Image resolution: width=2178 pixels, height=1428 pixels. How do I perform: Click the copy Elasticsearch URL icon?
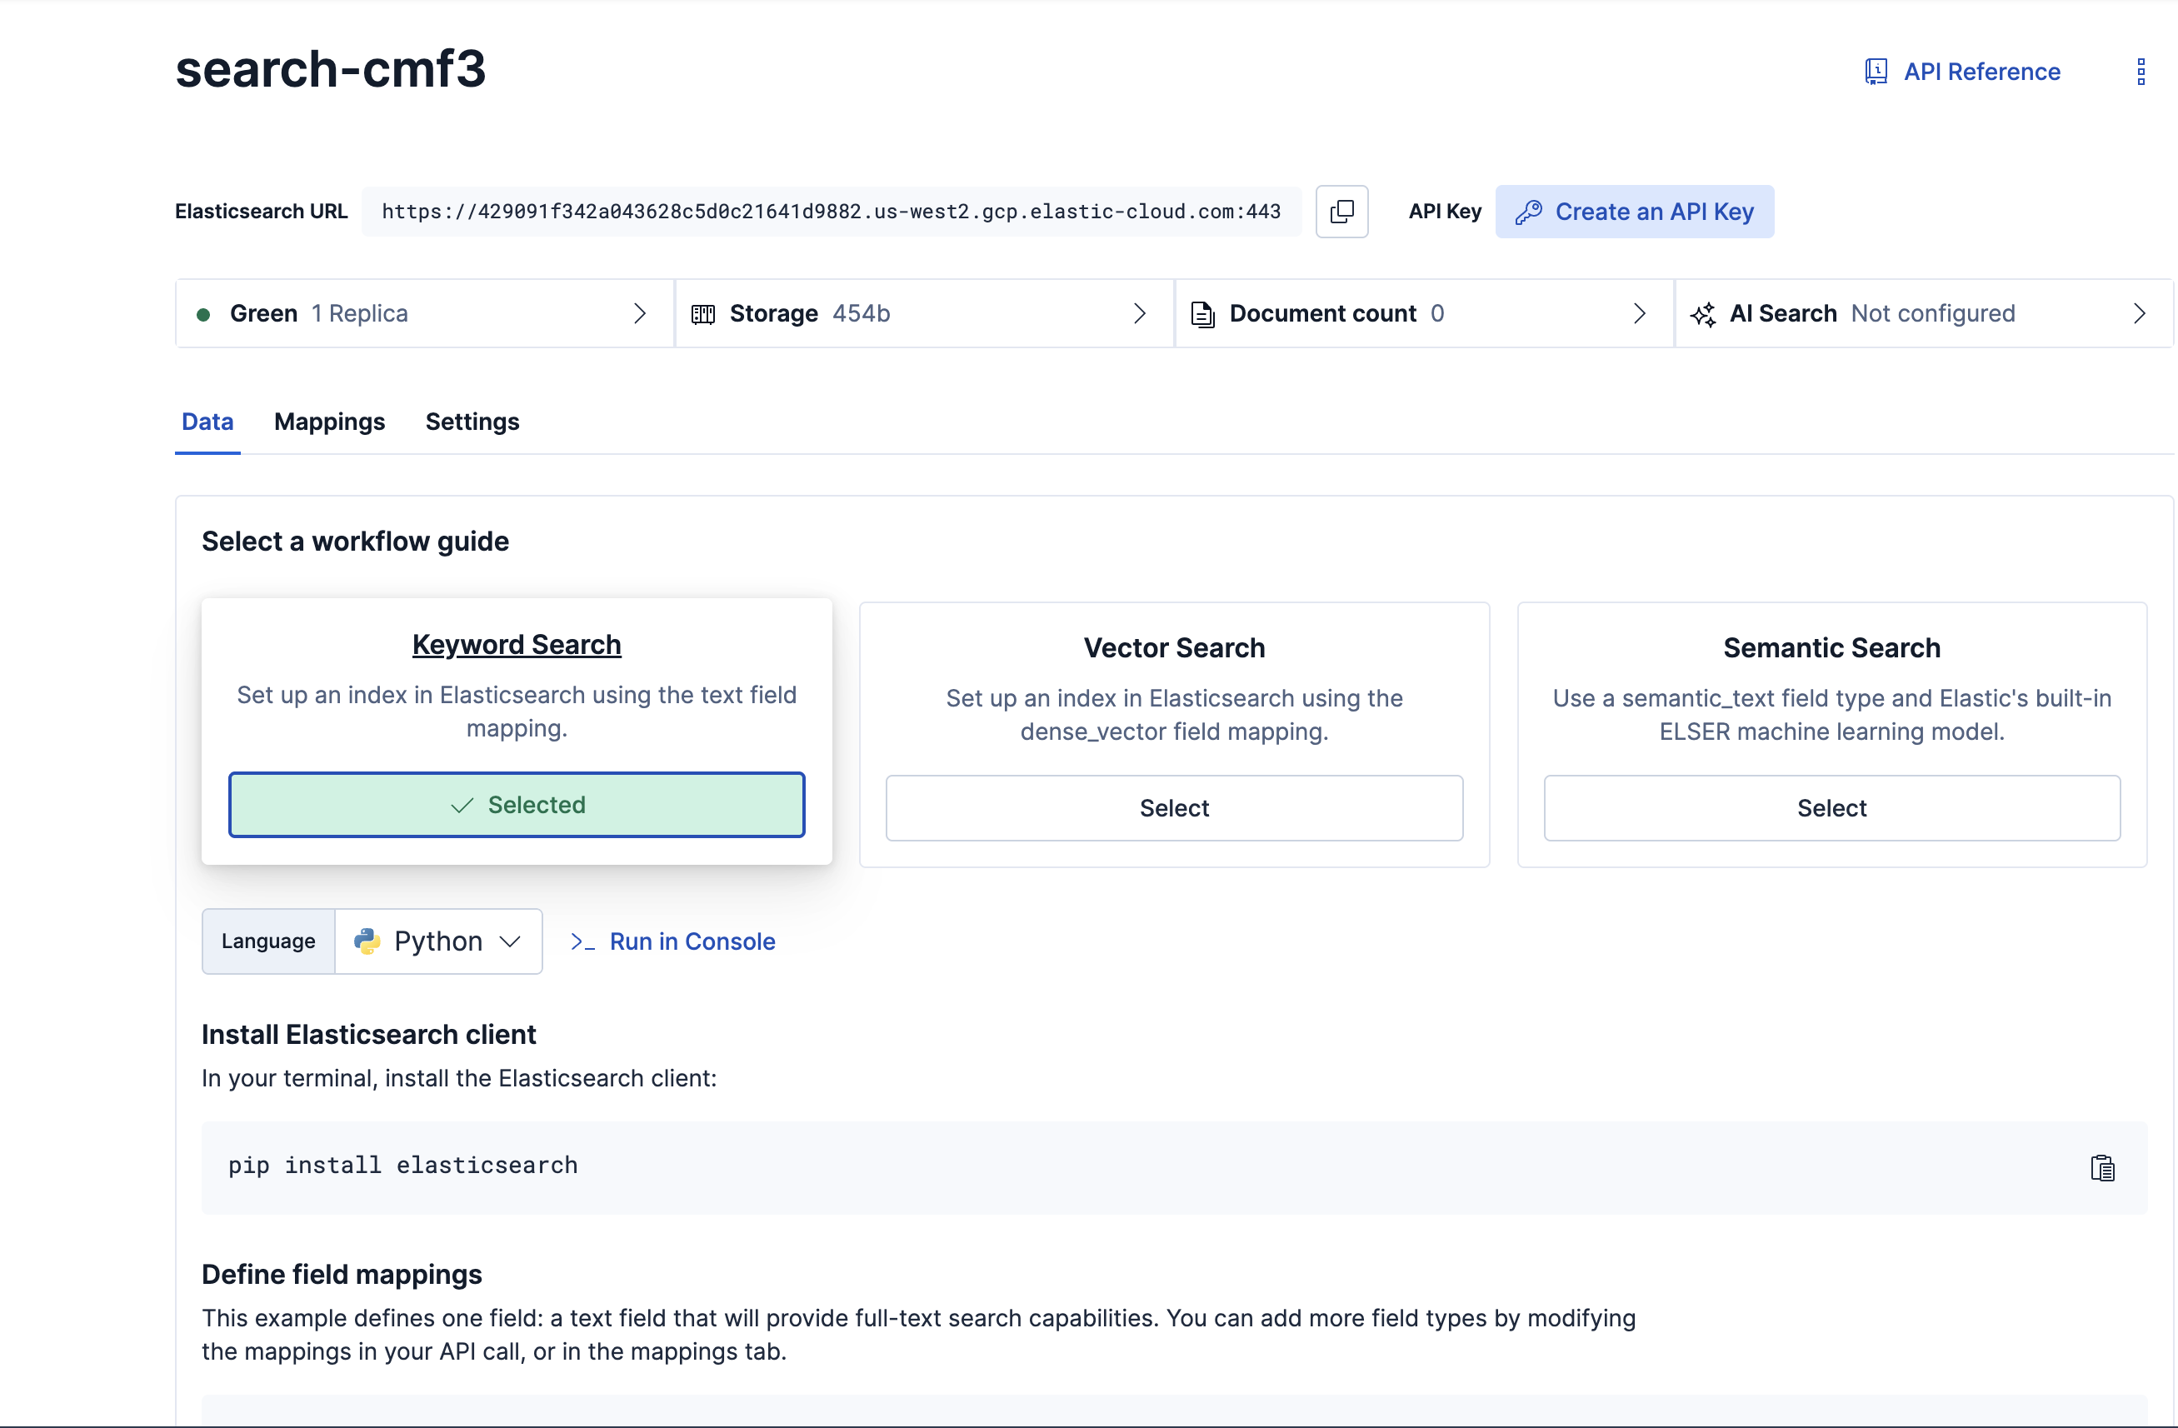[1341, 211]
